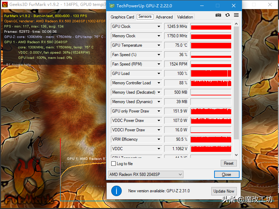Open the GPU only Power Draw dropdown
This screenshot has width=279, height=209.
click(159, 111)
